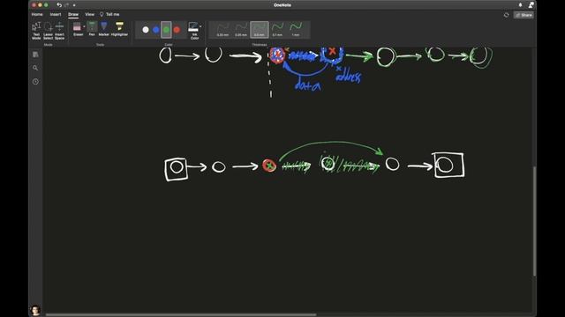Select the Text Mode tool
Screen dimensions: 565x317
click(36, 31)
